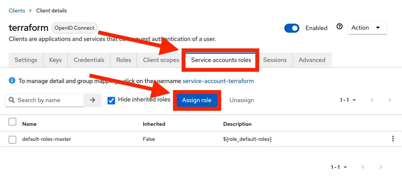Open the service-account-terraform link
The image size is (402, 181).
point(218,81)
